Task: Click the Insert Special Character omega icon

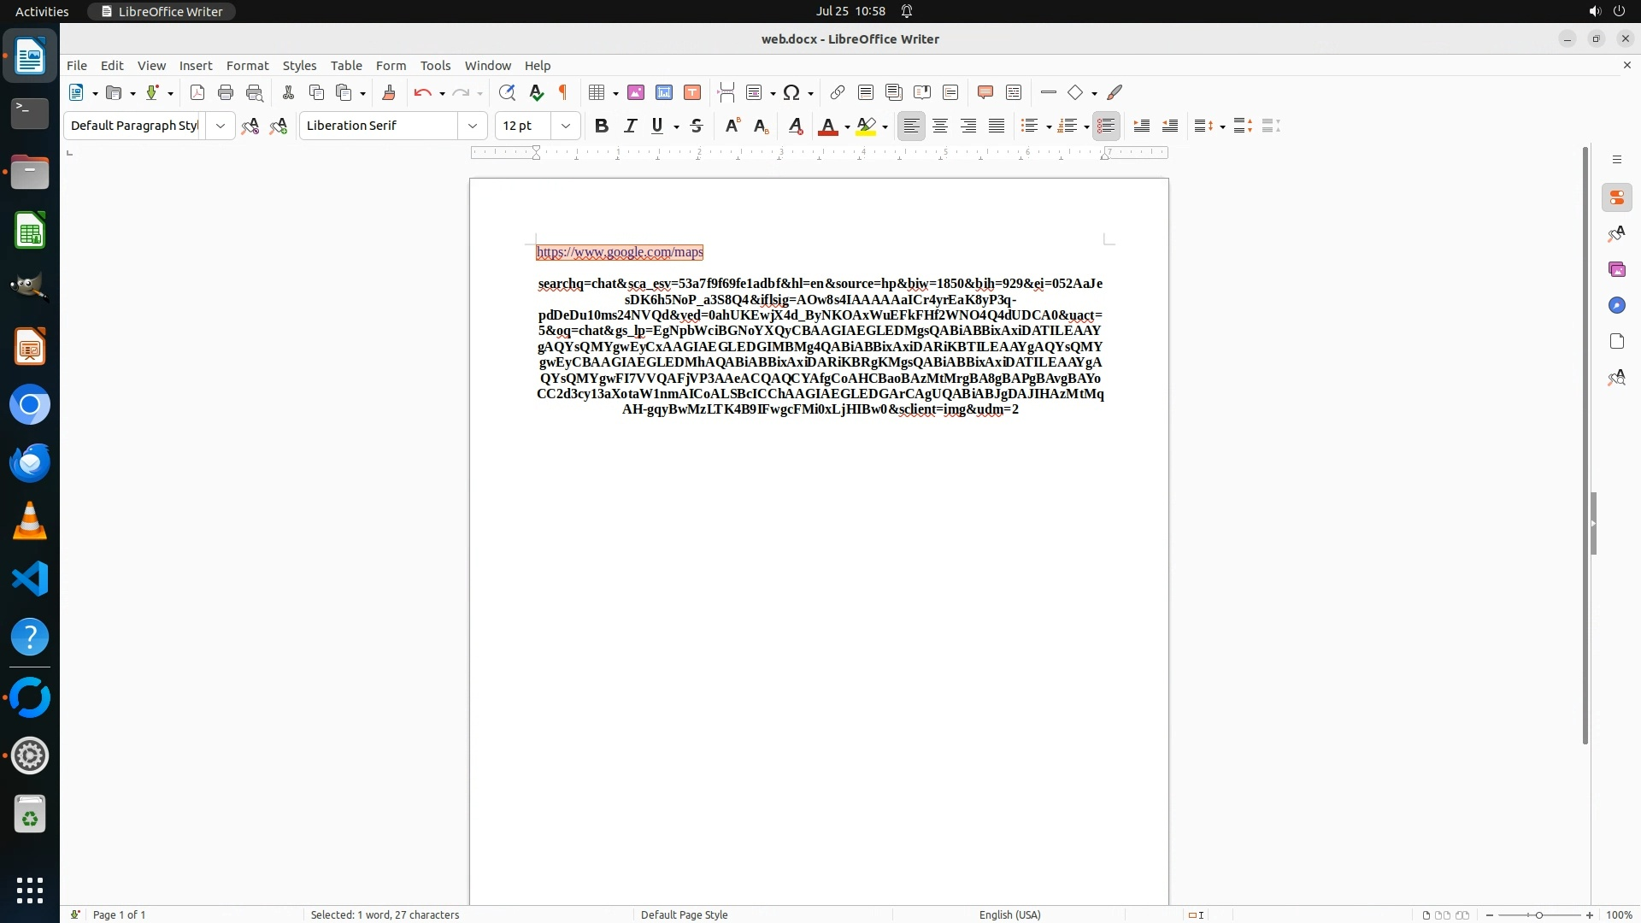Action: coord(791,92)
